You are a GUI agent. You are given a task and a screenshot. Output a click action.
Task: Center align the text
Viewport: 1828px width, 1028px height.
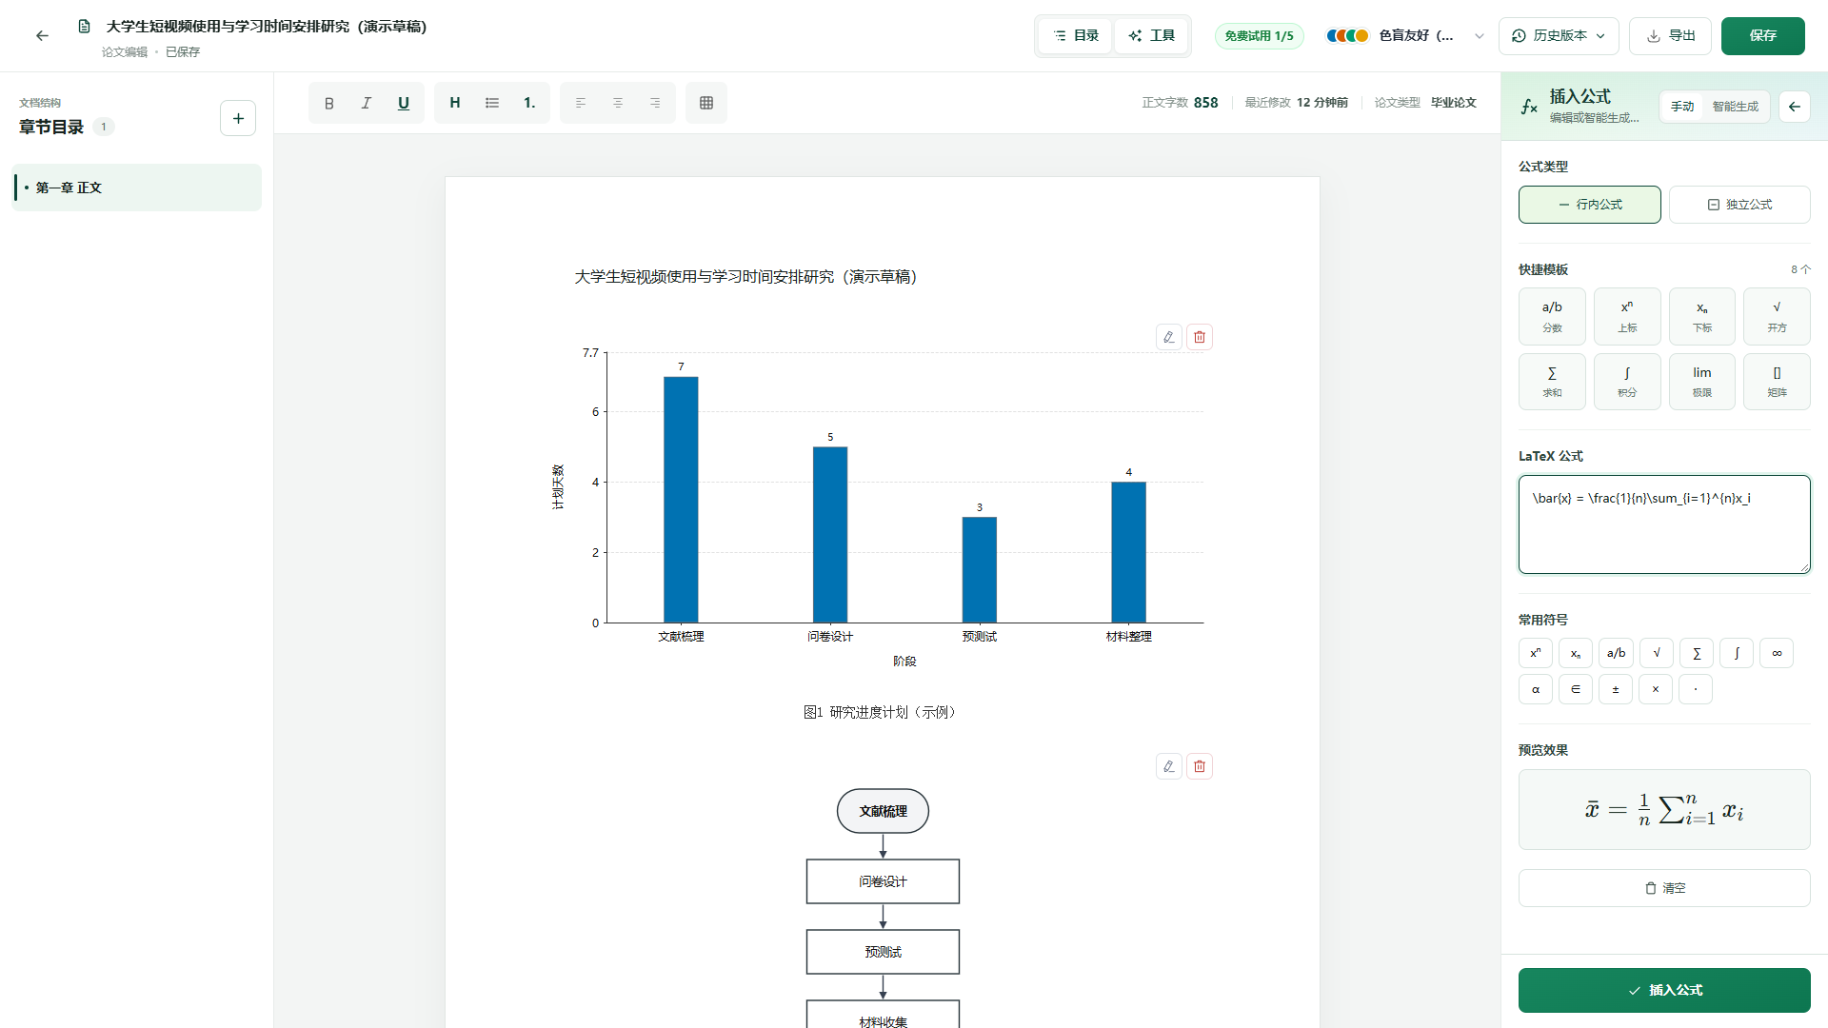[x=618, y=103]
